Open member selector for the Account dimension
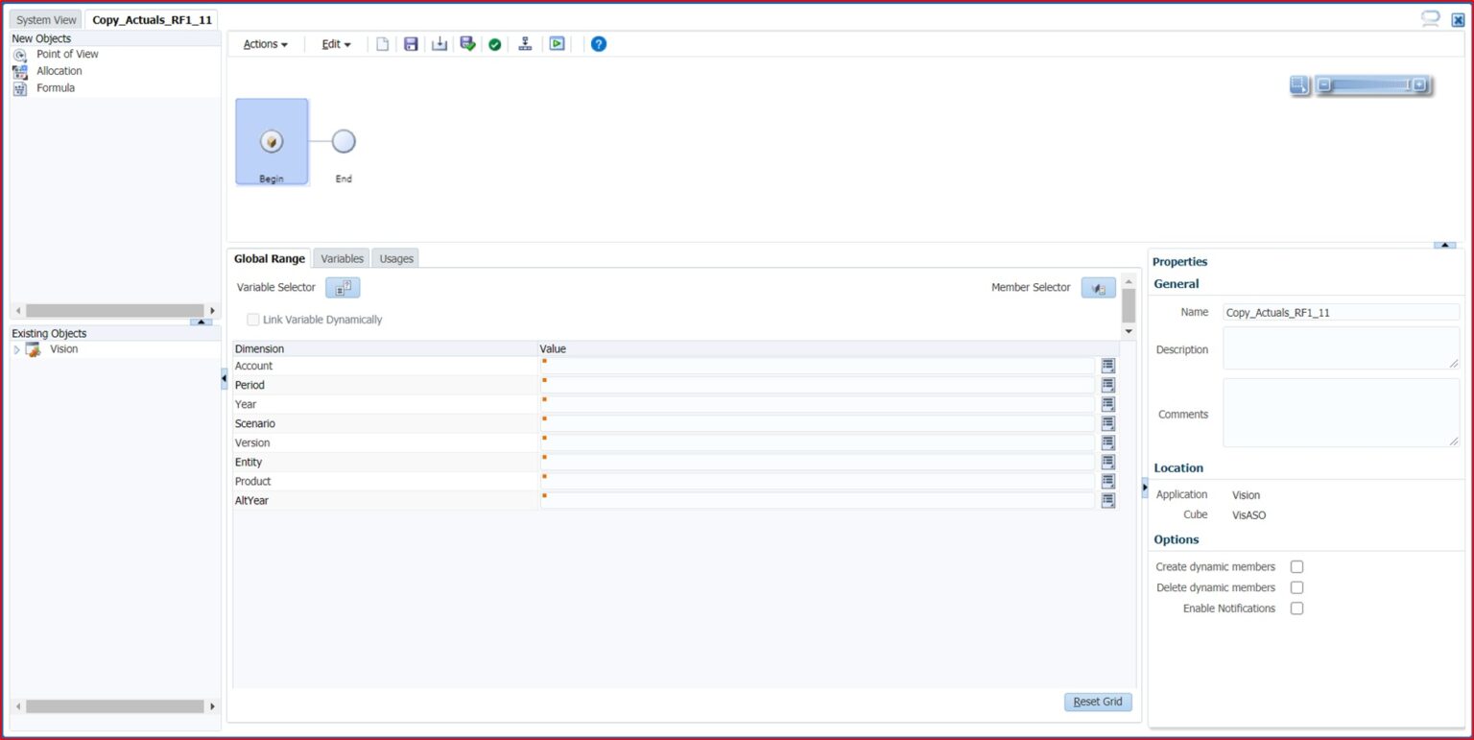 [x=1108, y=366]
